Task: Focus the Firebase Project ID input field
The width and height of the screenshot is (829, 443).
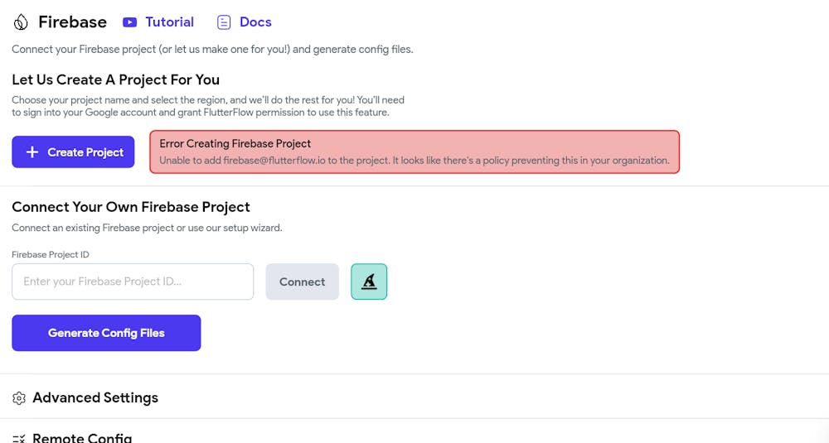Action: (x=133, y=282)
